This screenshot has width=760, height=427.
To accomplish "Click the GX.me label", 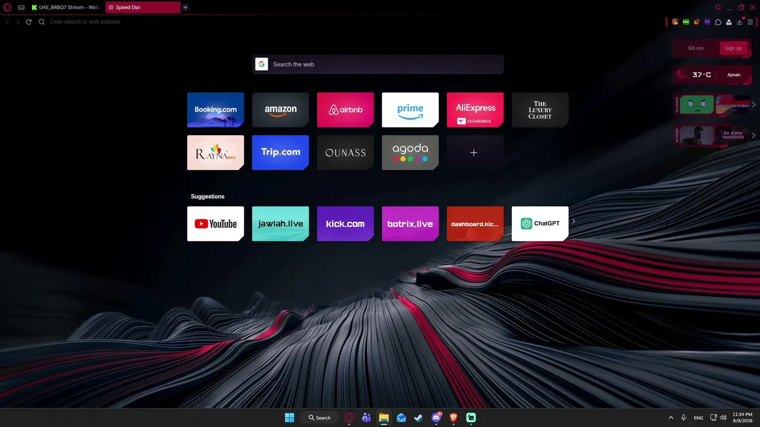I will click(x=695, y=48).
